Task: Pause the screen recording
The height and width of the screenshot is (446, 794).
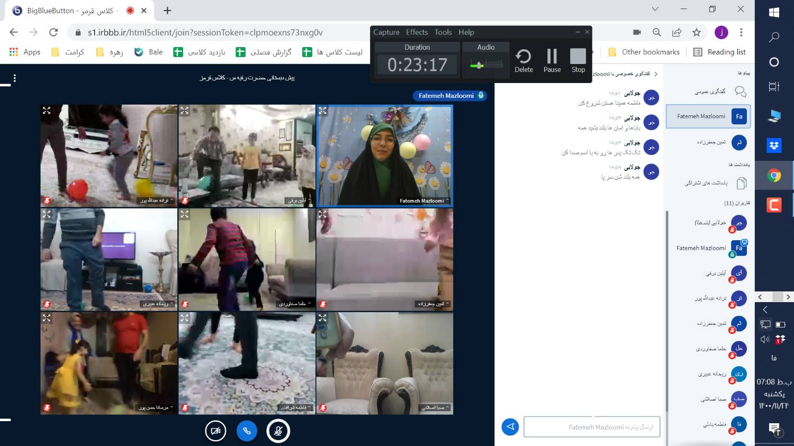Action: point(552,60)
